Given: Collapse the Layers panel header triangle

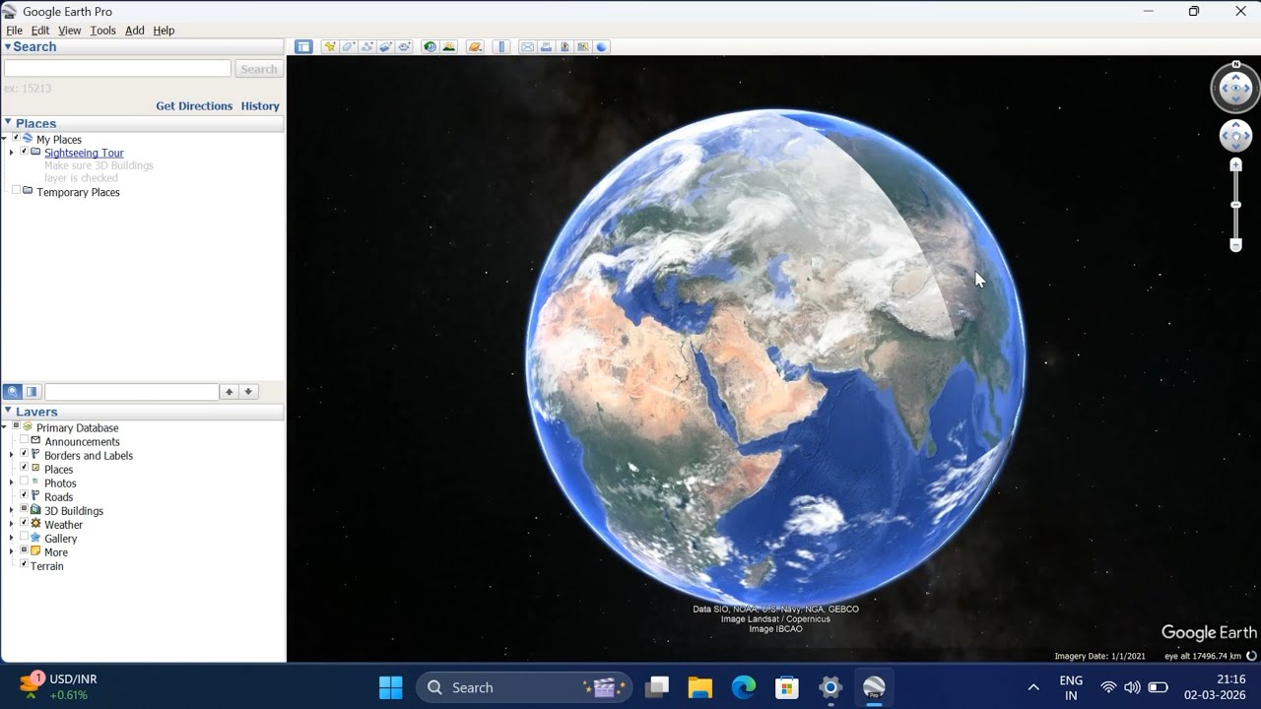Looking at the screenshot, I should coord(8,412).
